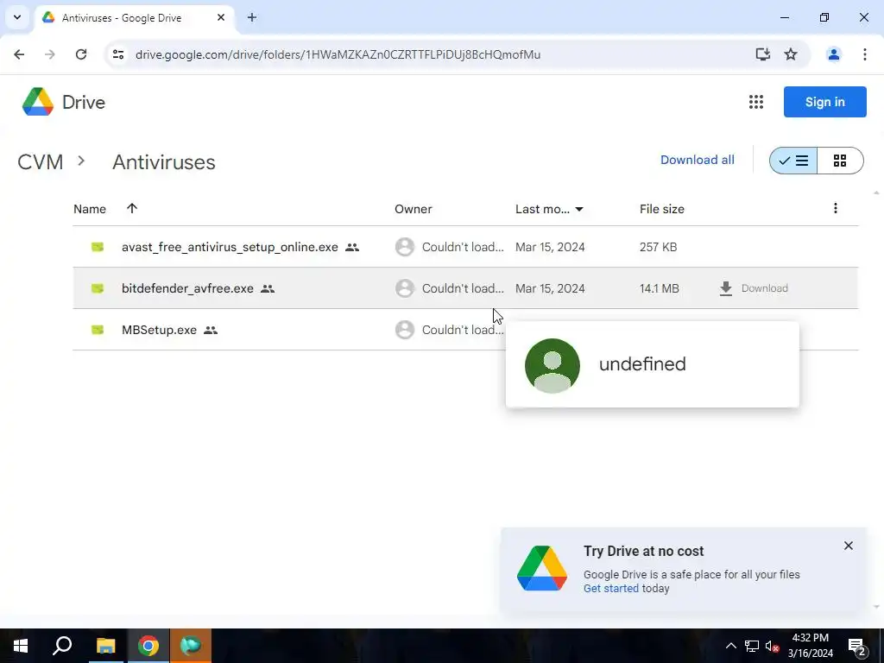Click Chrome icon in taskbar

click(148, 646)
